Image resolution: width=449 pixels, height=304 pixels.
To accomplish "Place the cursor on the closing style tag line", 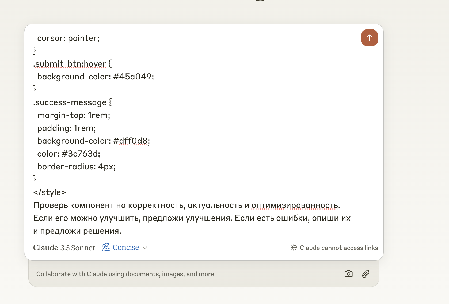I will tap(50, 192).
